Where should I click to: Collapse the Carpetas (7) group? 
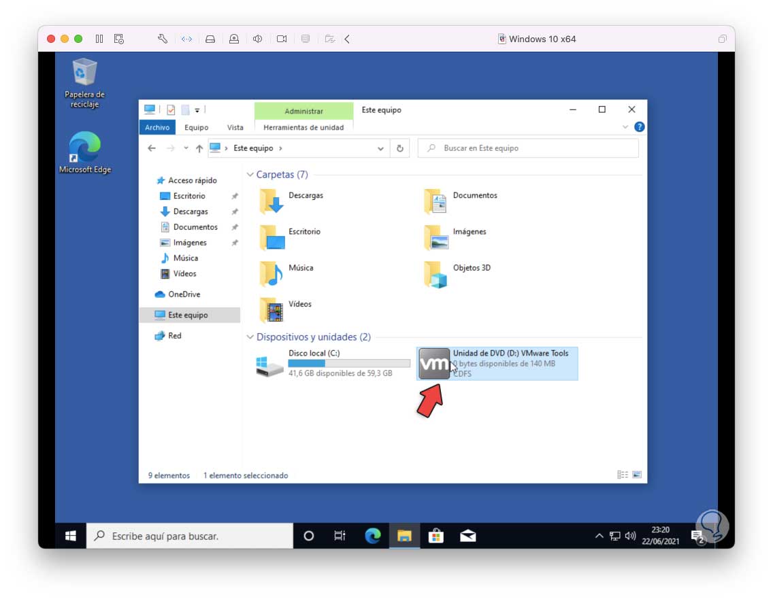coord(250,174)
